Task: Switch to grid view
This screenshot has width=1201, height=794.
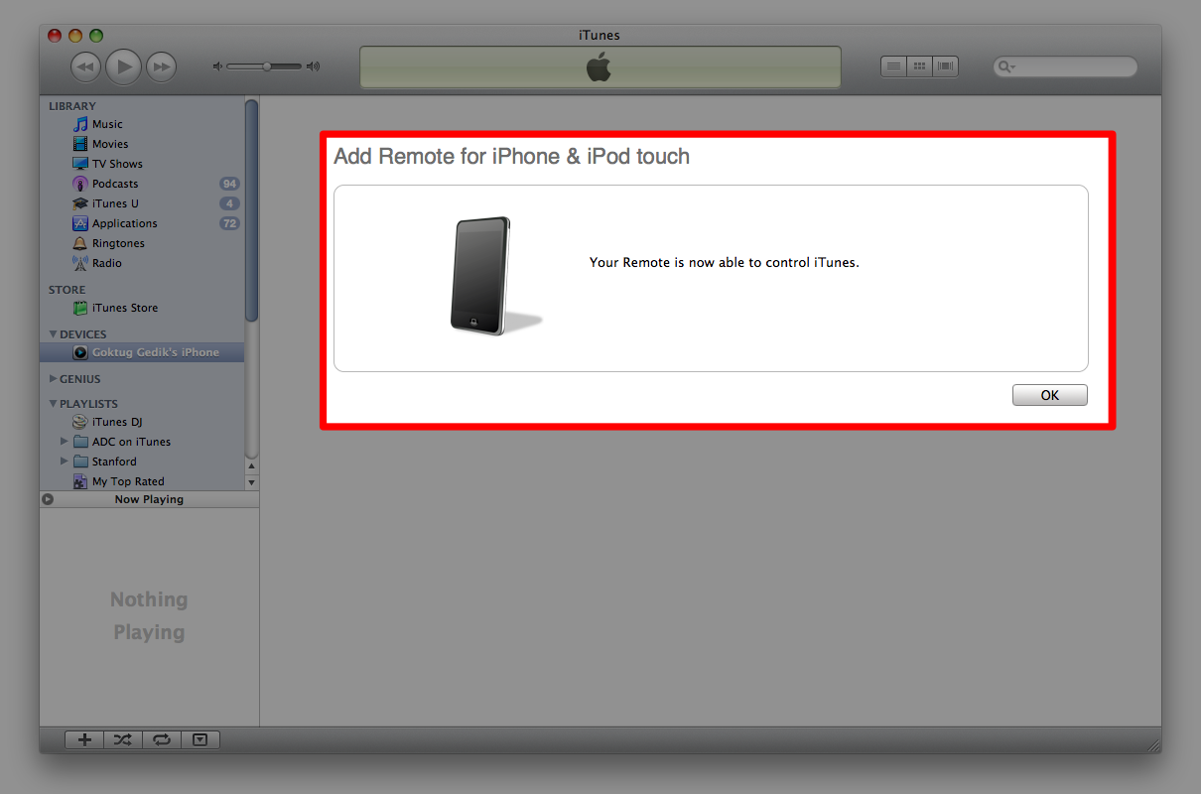Action: click(920, 66)
